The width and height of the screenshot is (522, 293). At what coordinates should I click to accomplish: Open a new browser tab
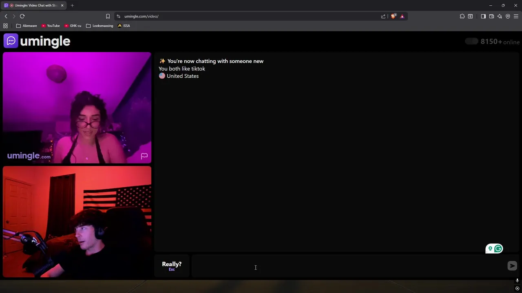point(72,5)
